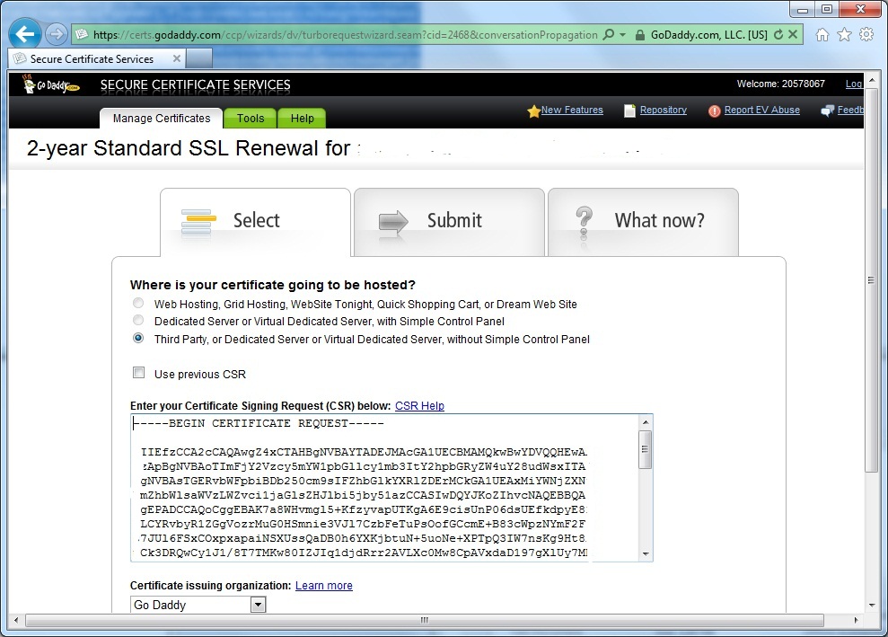Open the Tools tab
The width and height of the screenshot is (888, 637).
251,119
